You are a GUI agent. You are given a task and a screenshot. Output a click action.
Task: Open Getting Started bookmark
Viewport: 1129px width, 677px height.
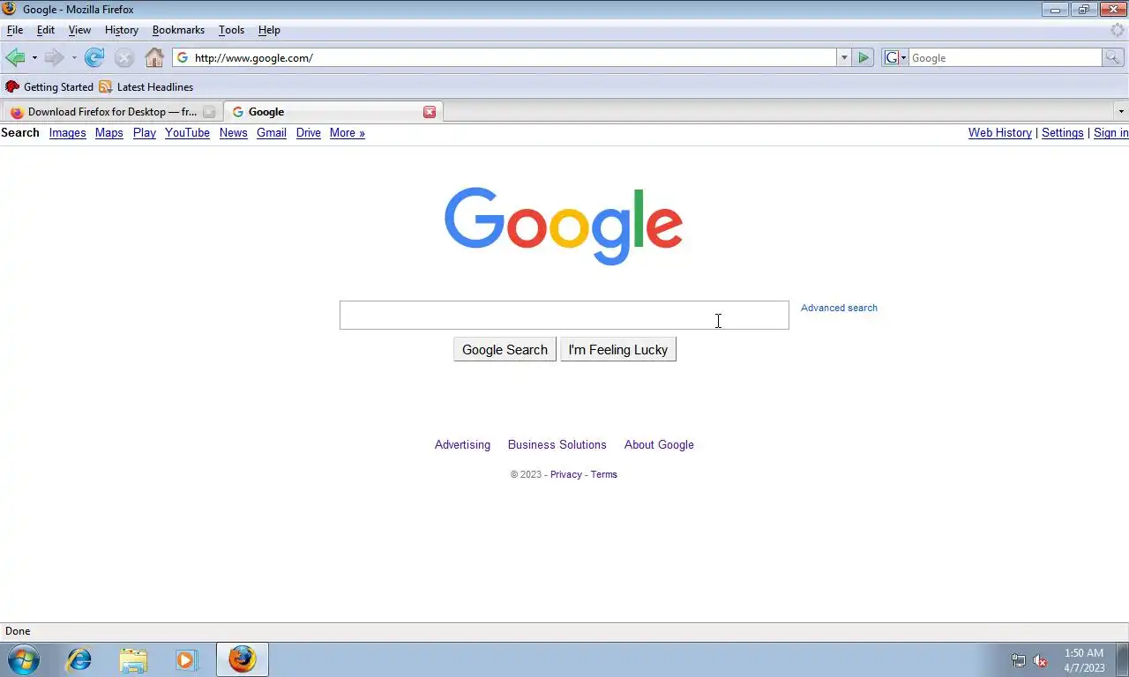point(49,87)
